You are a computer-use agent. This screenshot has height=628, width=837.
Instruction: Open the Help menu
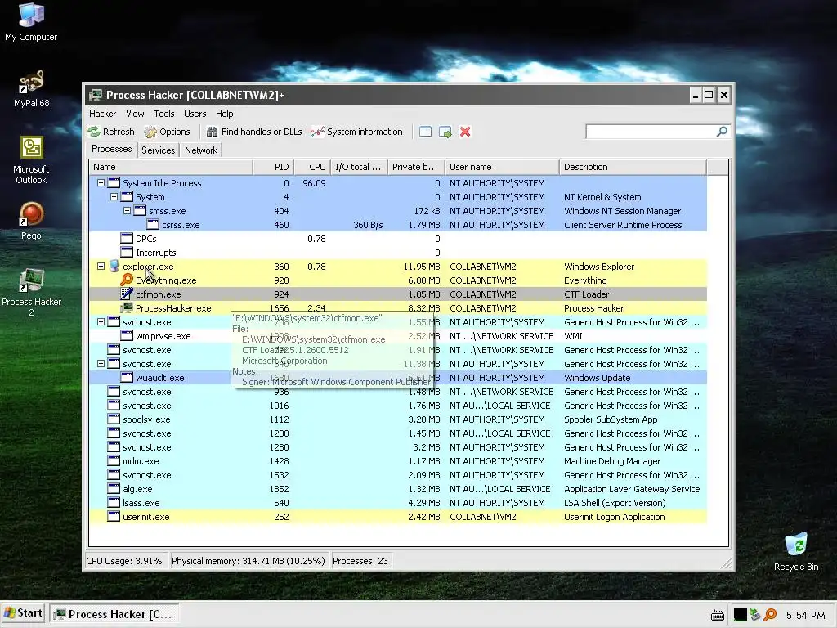click(224, 114)
